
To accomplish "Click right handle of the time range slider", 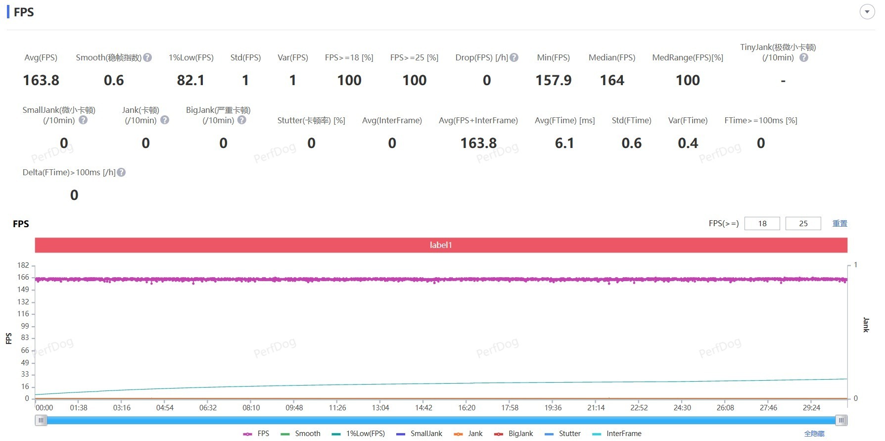I will pos(841,420).
